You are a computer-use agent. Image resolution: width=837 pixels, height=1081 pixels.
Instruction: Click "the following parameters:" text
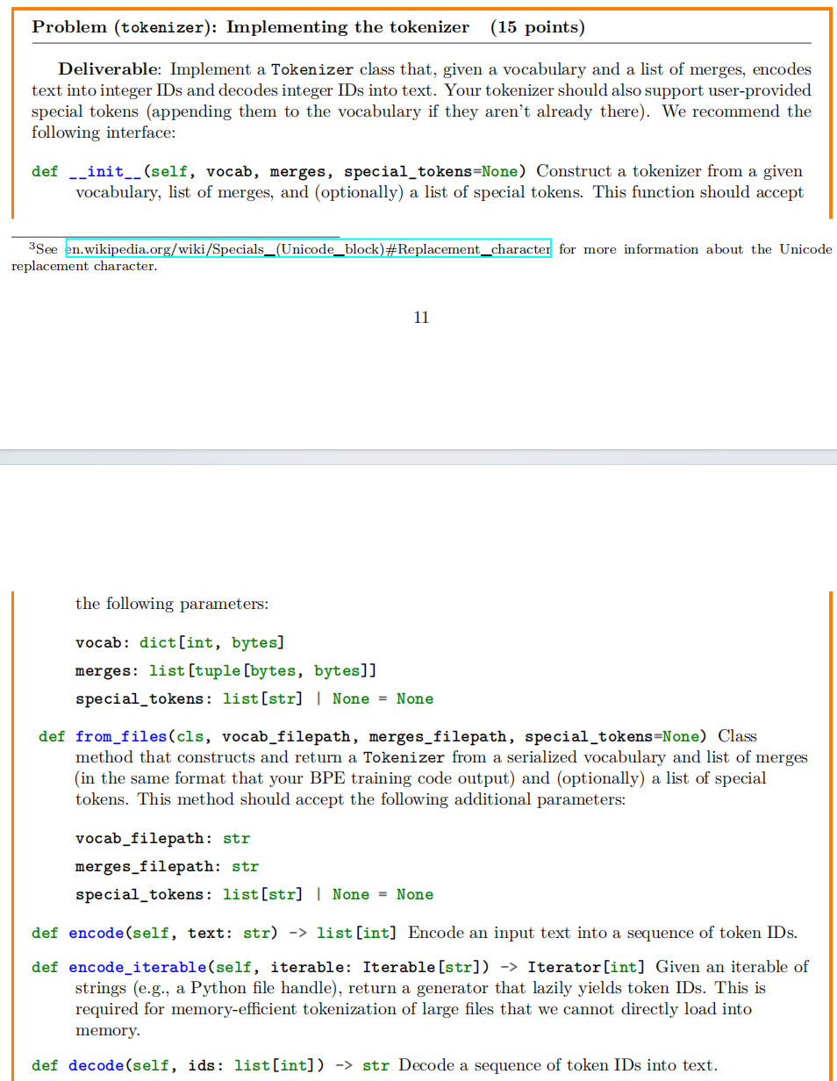pyautogui.click(x=172, y=604)
